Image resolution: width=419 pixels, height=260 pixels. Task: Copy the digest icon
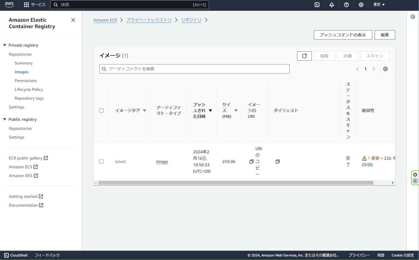(277, 162)
